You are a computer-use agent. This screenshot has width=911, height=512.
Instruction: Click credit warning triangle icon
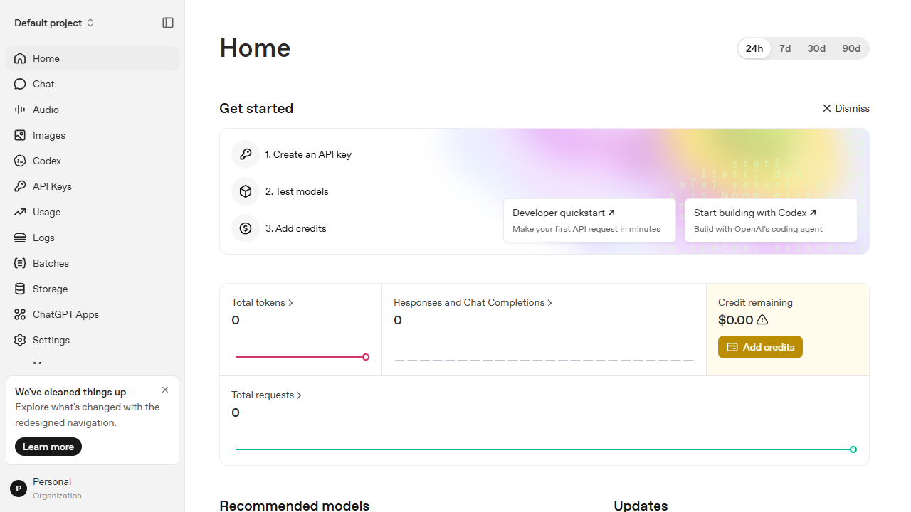(x=762, y=320)
